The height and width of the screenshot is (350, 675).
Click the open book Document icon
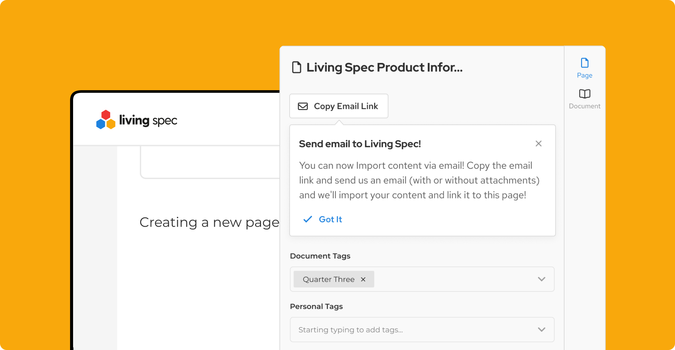[x=584, y=94]
